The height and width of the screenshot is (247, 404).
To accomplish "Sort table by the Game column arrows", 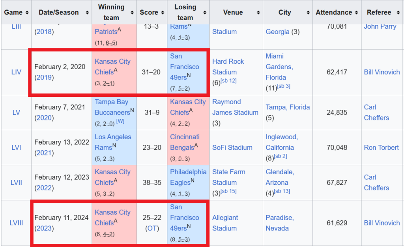I will point(27,13).
